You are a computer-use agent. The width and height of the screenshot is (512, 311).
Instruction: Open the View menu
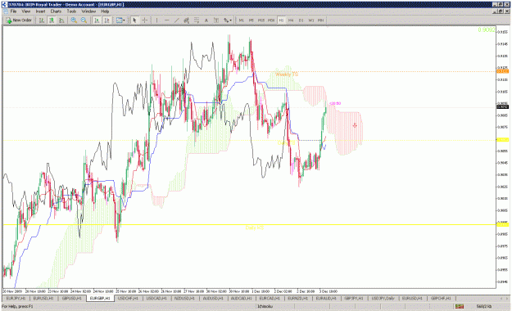[25, 11]
